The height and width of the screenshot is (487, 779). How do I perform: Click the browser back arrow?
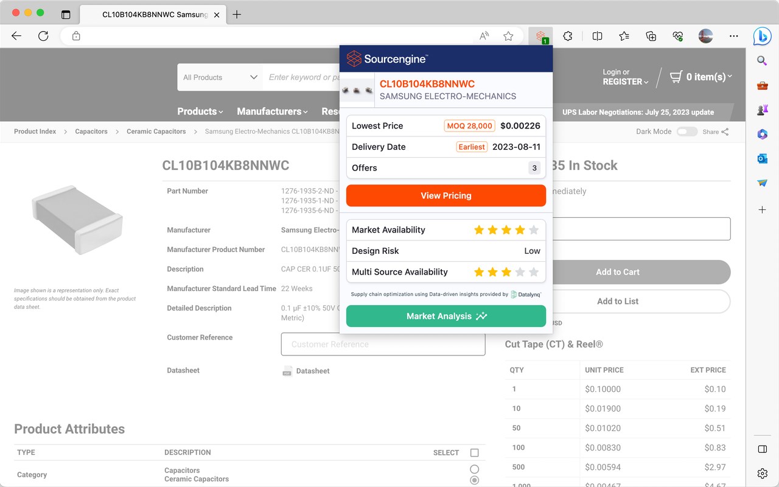(x=16, y=36)
